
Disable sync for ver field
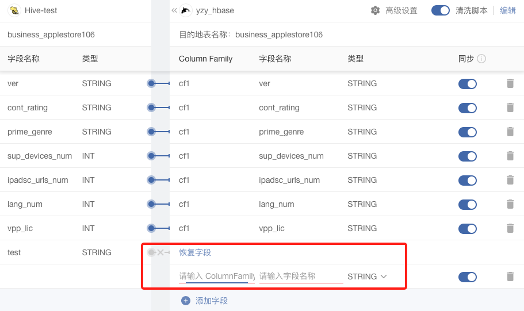(x=468, y=83)
